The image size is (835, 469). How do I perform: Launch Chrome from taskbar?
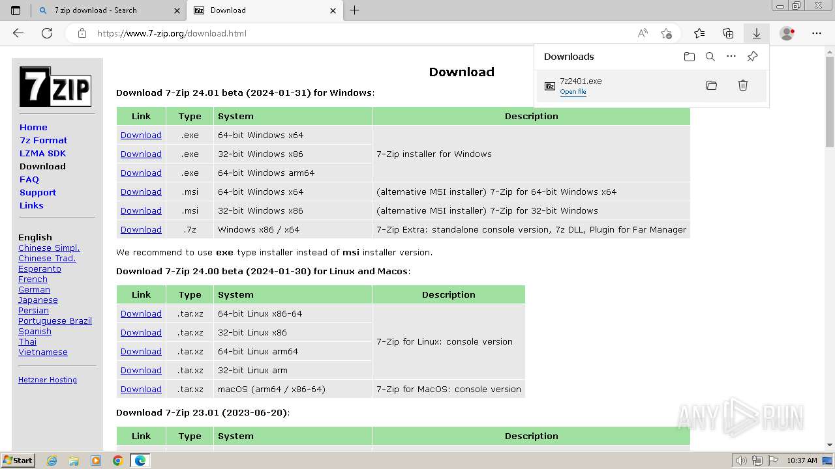pos(117,461)
